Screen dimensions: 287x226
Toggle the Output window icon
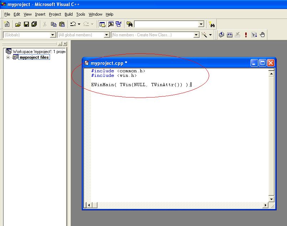tap(111, 24)
